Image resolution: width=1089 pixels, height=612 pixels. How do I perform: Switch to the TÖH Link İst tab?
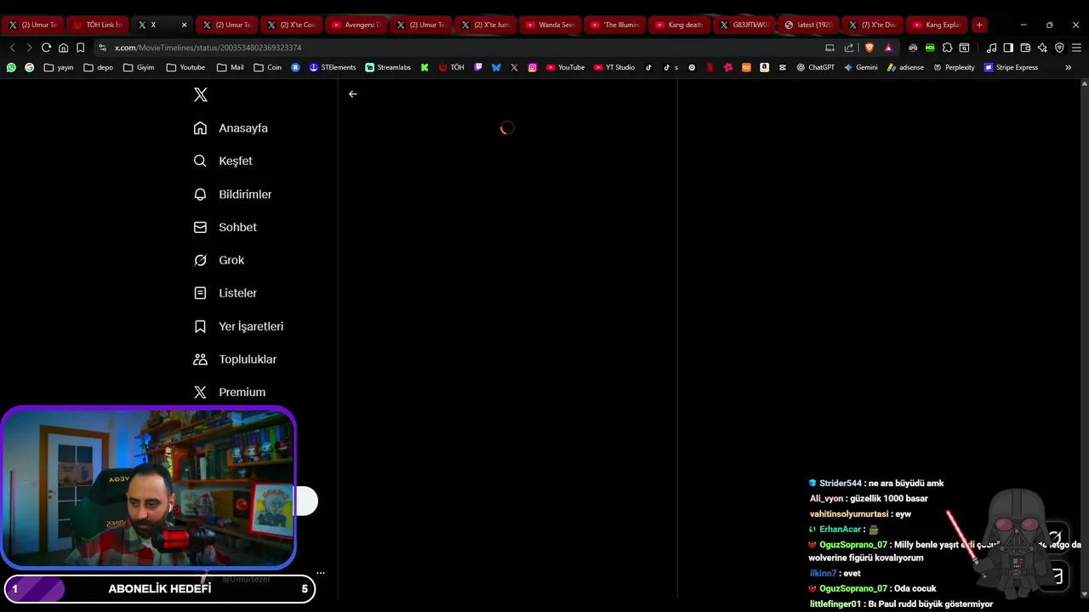[x=98, y=25]
